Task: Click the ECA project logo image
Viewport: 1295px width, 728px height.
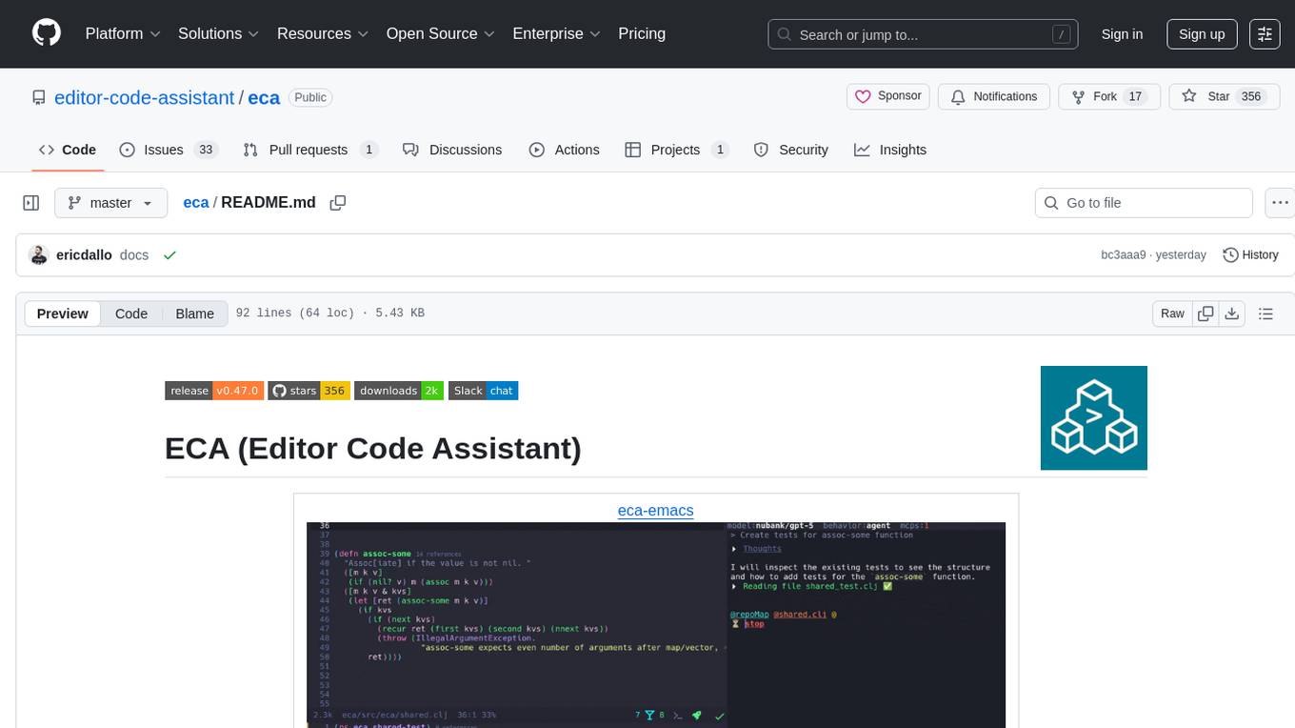Action: tap(1093, 417)
